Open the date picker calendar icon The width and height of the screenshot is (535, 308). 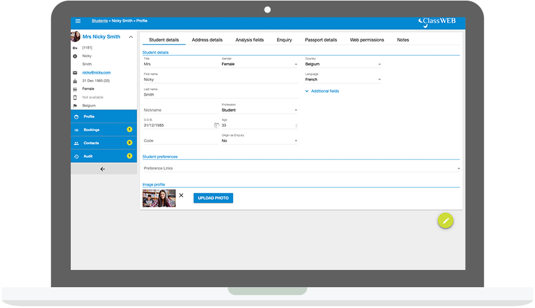click(216, 125)
